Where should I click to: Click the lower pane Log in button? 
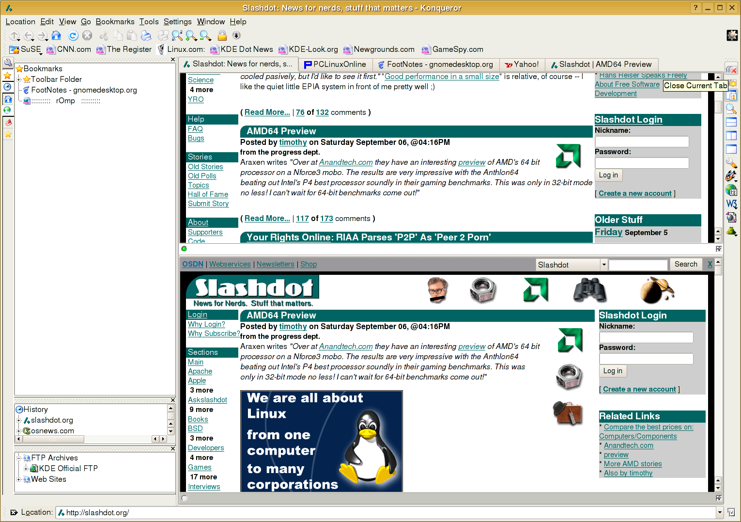[613, 371]
